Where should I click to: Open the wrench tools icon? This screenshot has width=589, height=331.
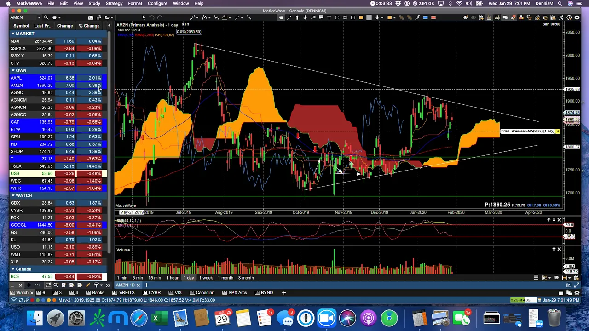click(x=561, y=17)
